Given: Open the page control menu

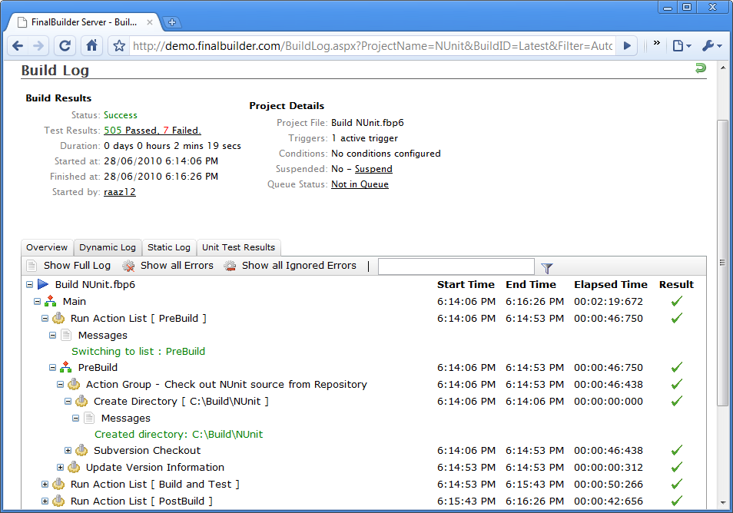Looking at the screenshot, I should (x=682, y=46).
